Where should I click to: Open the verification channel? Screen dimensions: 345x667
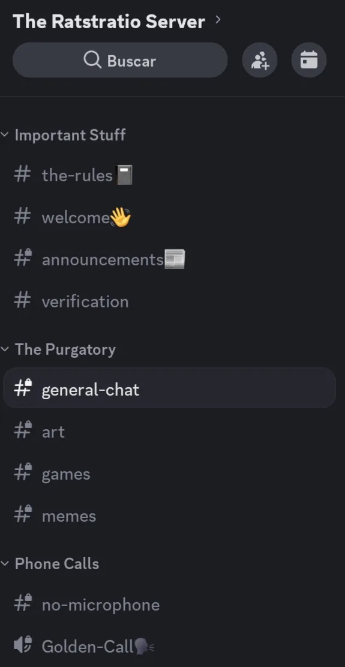click(x=170, y=301)
